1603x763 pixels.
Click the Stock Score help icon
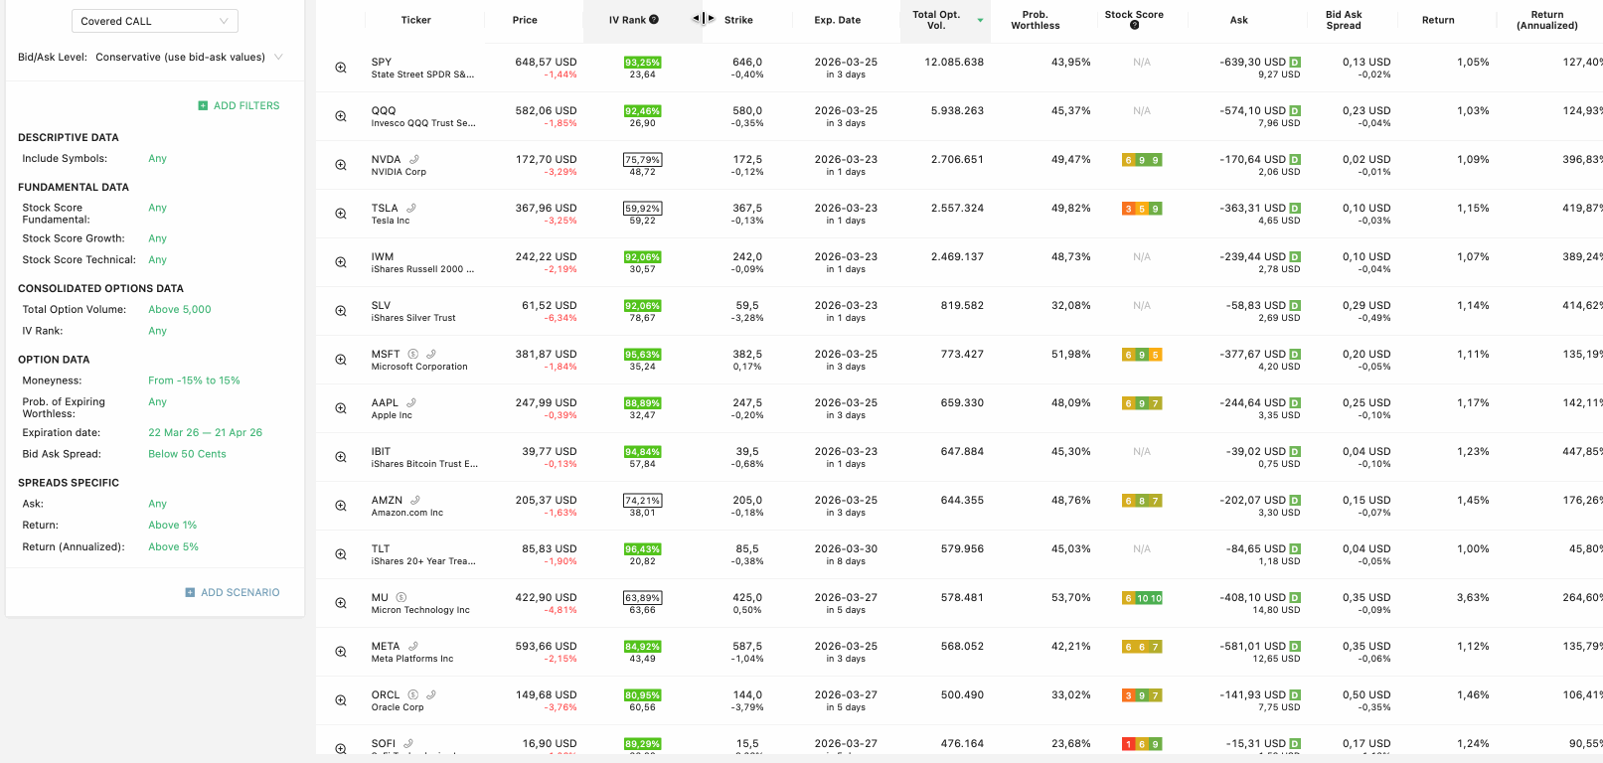coord(1134,26)
